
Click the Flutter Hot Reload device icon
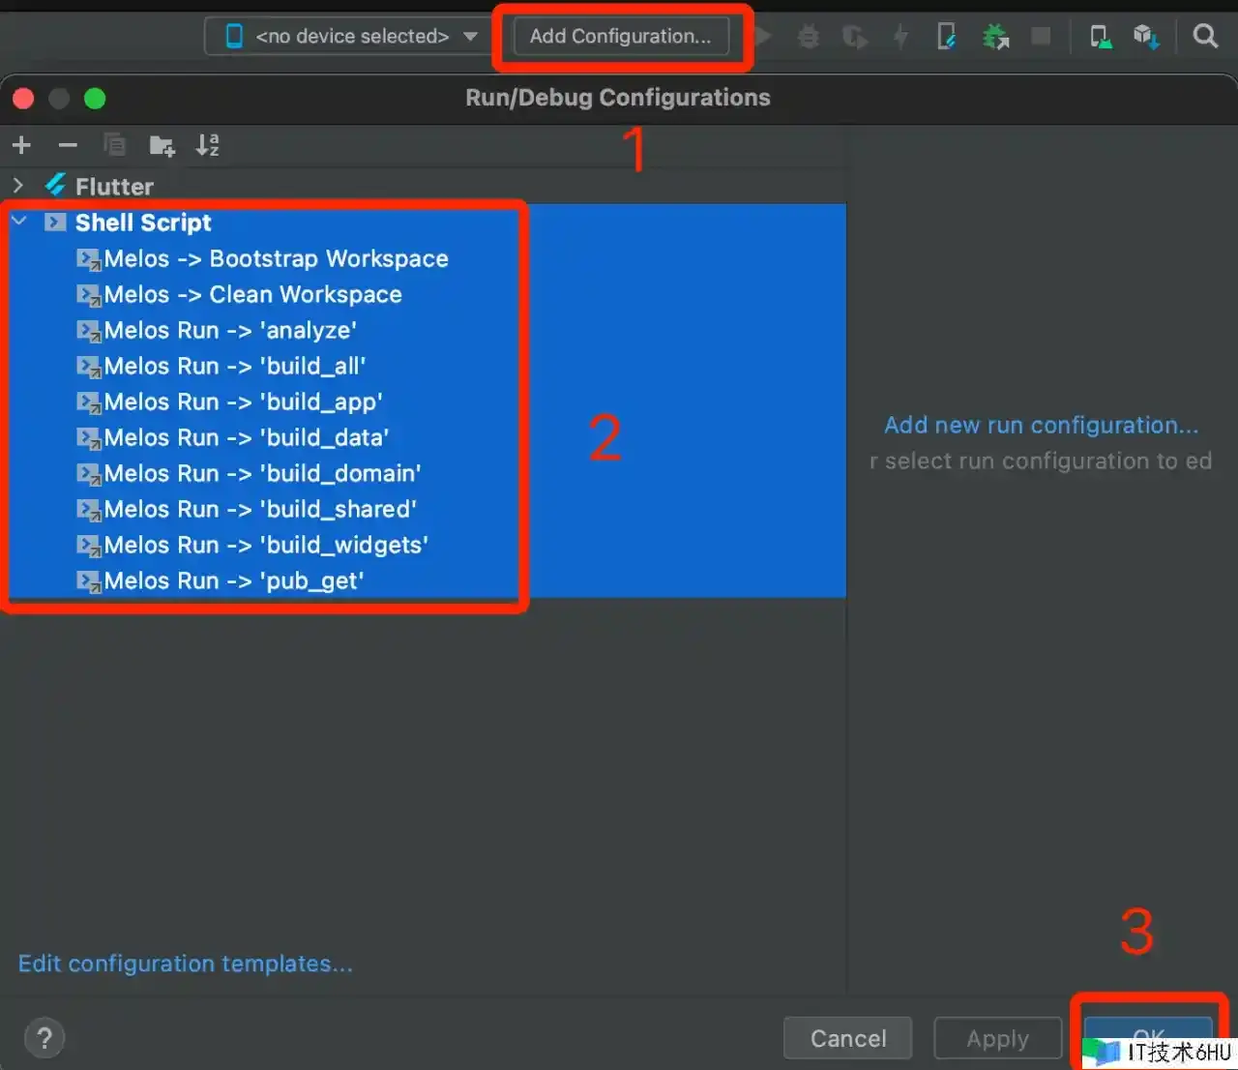[x=947, y=37]
